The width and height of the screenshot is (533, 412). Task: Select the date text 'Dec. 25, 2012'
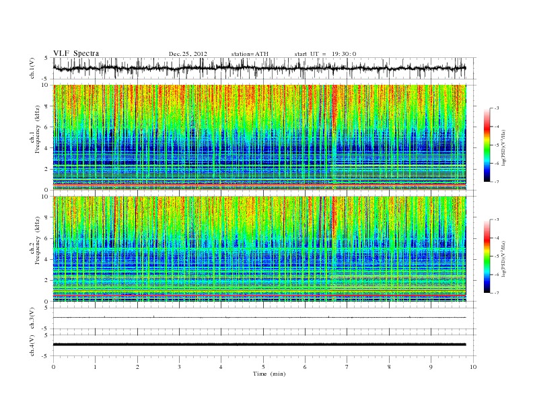point(188,54)
